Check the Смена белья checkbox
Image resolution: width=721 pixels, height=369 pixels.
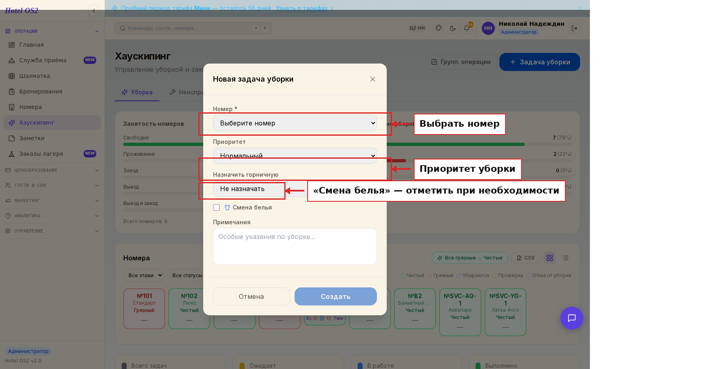(216, 207)
